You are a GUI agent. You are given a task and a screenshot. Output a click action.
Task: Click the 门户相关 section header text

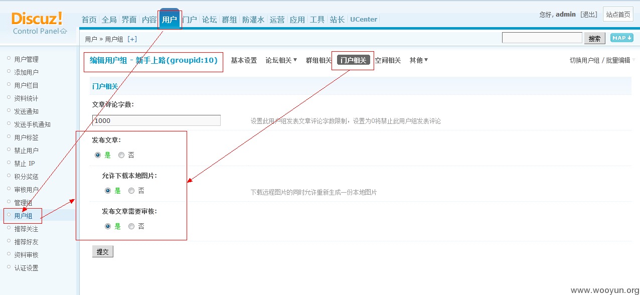(x=105, y=86)
